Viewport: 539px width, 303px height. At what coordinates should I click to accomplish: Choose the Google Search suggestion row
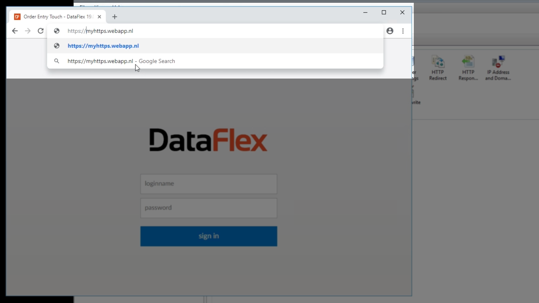[121, 61]
